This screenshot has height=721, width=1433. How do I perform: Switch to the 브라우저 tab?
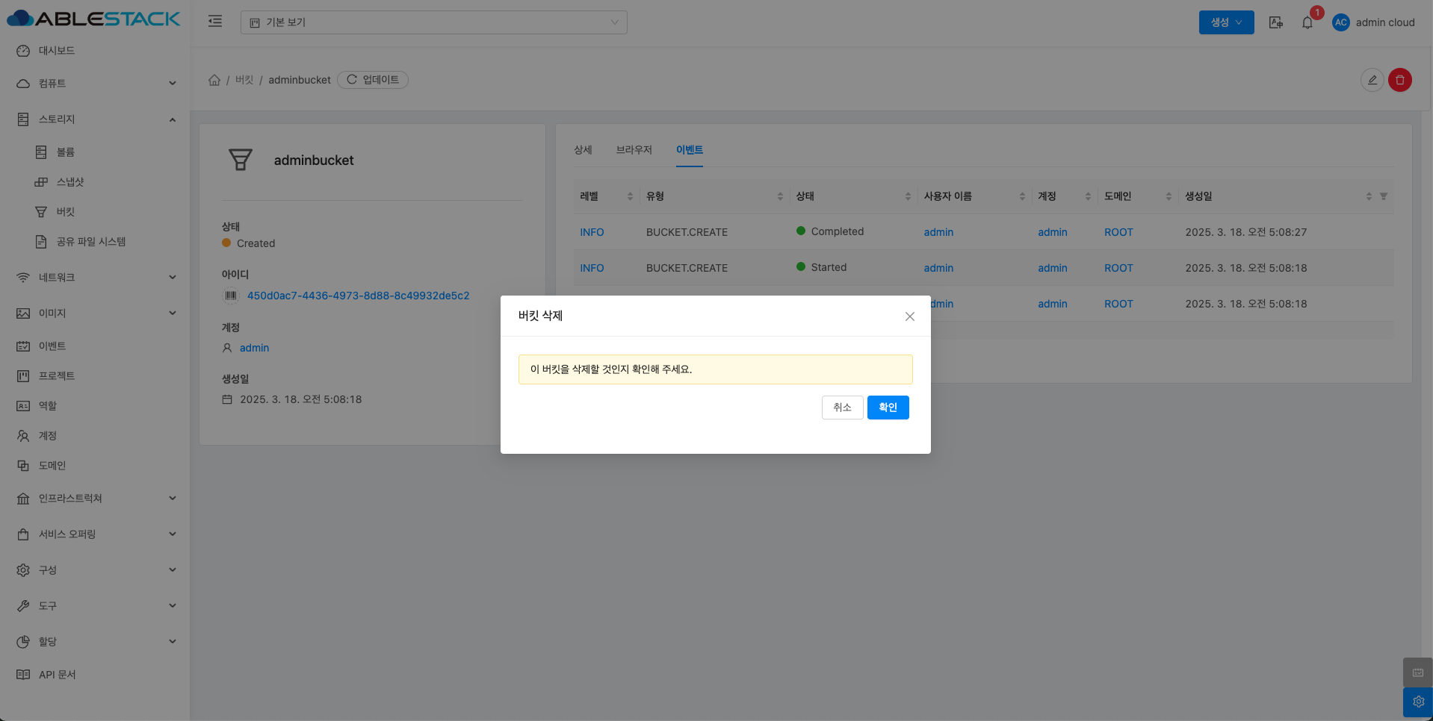tap(634, 150)
